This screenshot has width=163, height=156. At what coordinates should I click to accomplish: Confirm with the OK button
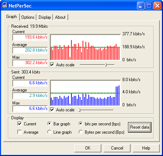88,148
